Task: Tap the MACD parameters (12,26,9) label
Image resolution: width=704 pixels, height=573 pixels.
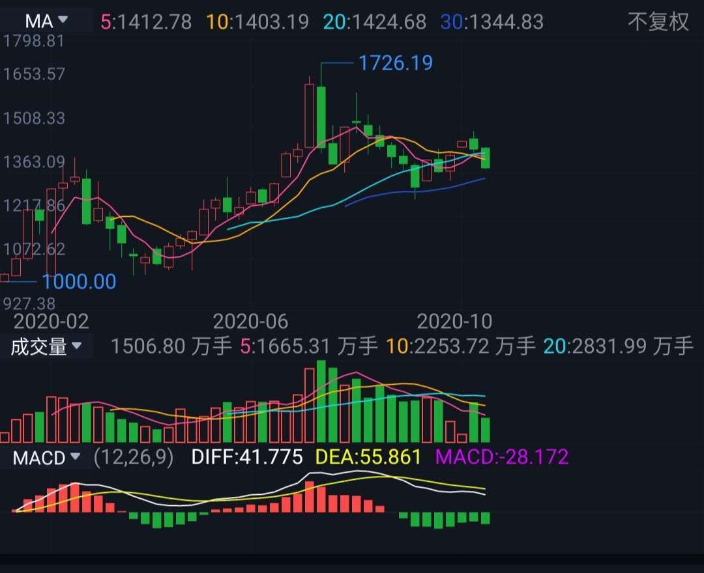Action: click(134, 457)
